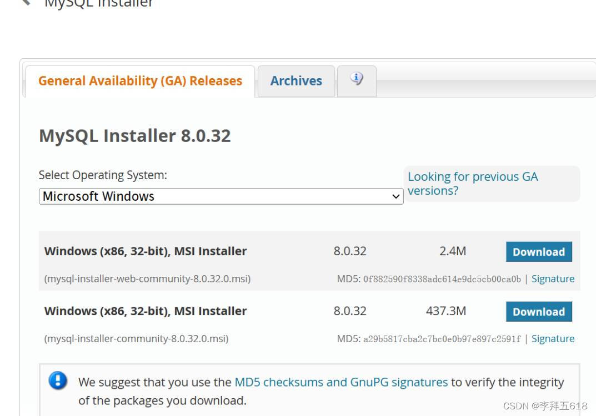Select the MD5 hash a29b5817cba2c7bc0e0b97e897c2591f
The width and height of the screenshot is (596, 416).
[442, 339]
